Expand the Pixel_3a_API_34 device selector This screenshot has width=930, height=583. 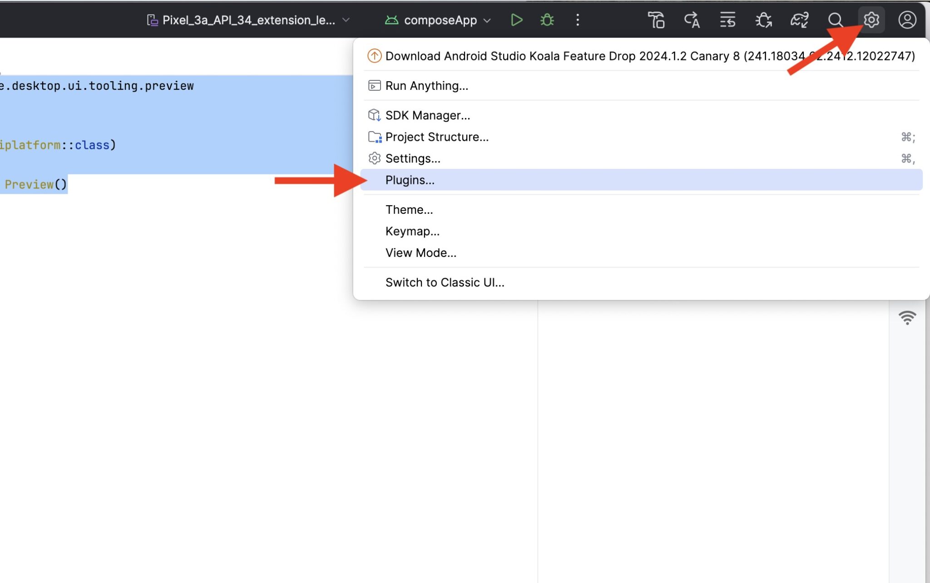pos(247,20)
